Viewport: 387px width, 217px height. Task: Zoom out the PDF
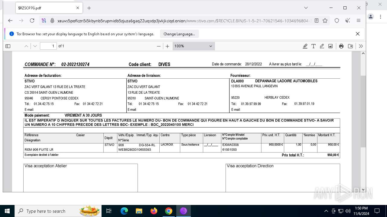[159, 46]
